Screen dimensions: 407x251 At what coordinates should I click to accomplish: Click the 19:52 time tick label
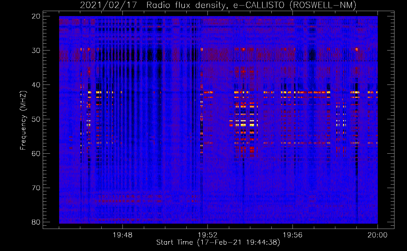[x=208, y=235]
